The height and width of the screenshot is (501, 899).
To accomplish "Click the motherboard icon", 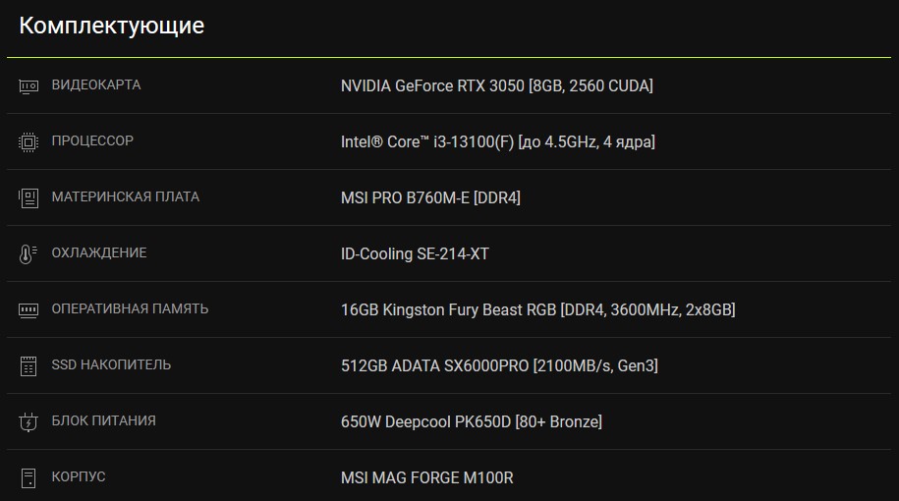I will 28,197.
